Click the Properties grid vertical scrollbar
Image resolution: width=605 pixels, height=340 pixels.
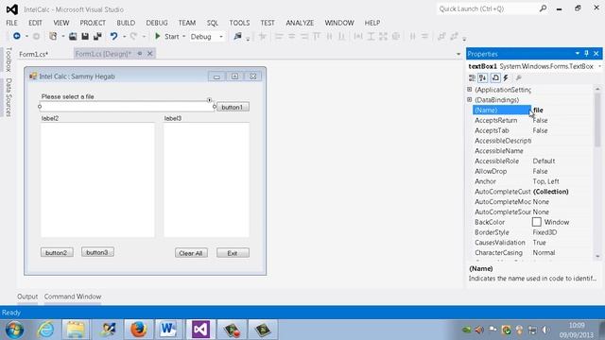[x=597, y=172]
